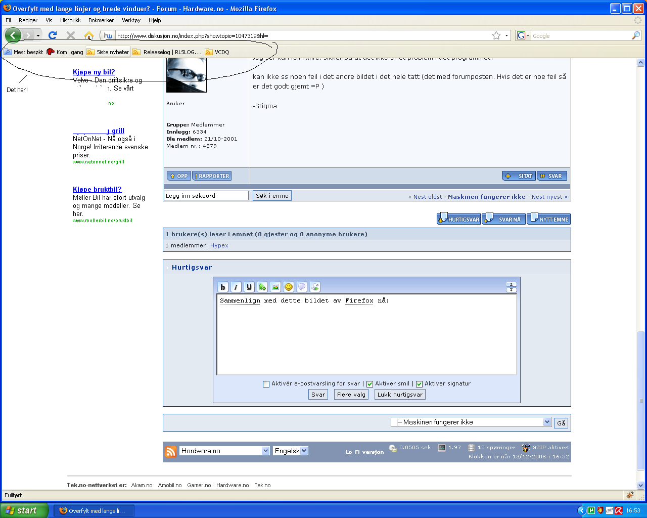Screen dimensions: 647x518
Task: Click the italic formatting button
Action: [236, 287]
